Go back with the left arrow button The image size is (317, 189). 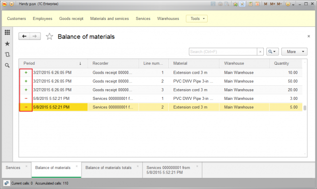[24, 37]
